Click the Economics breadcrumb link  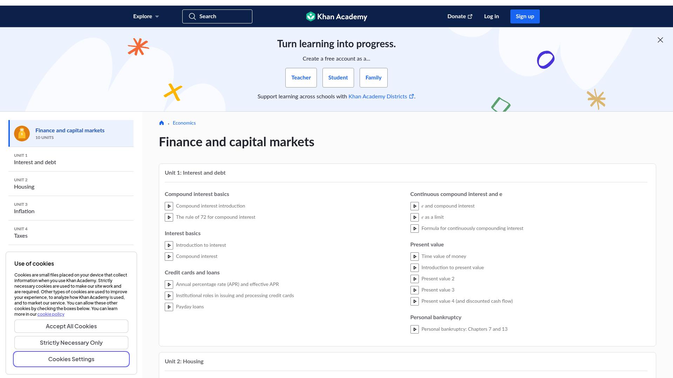pos(184,123)
